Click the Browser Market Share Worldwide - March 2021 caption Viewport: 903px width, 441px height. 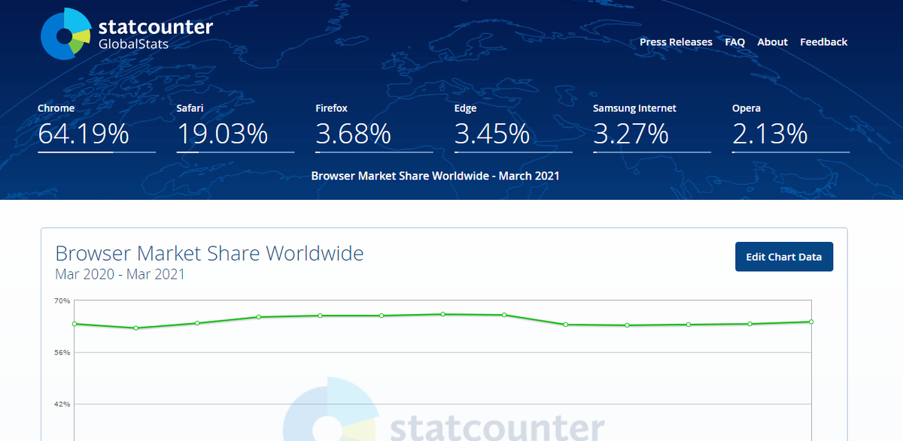tap(435, 176)
